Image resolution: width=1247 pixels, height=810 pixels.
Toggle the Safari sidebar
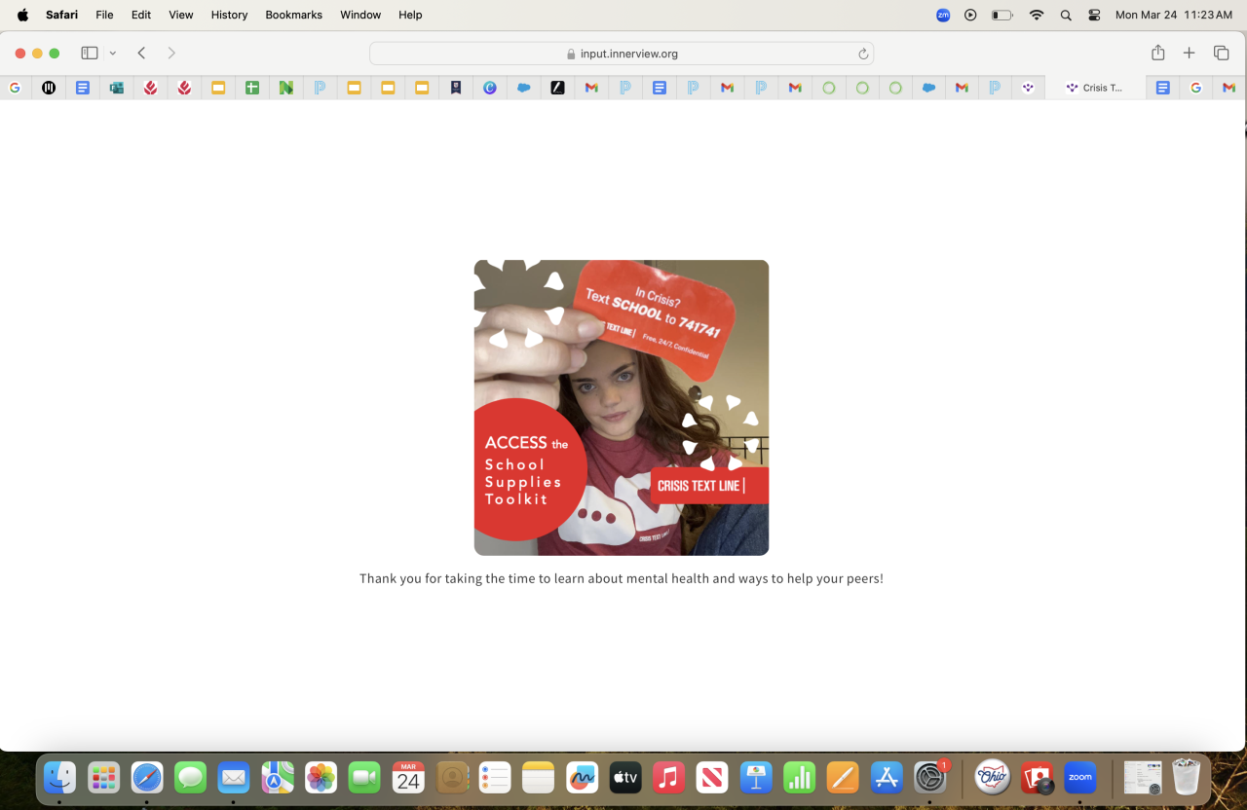[90, 53]
